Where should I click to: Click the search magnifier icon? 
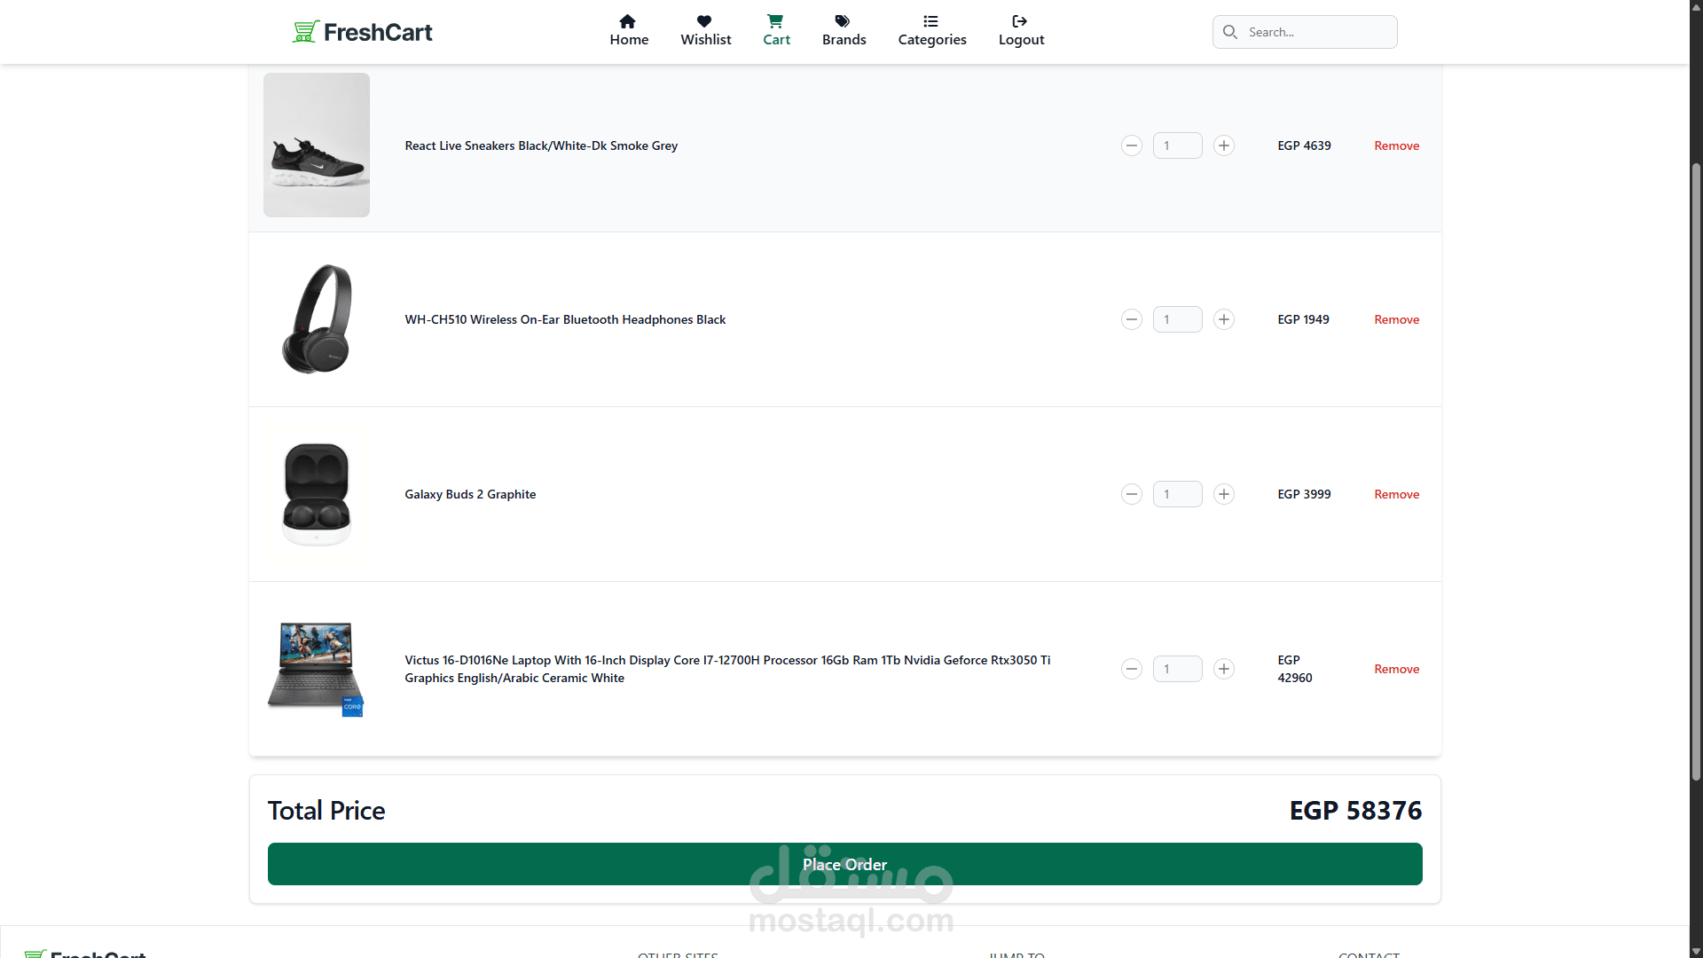tap(1230, 32)
